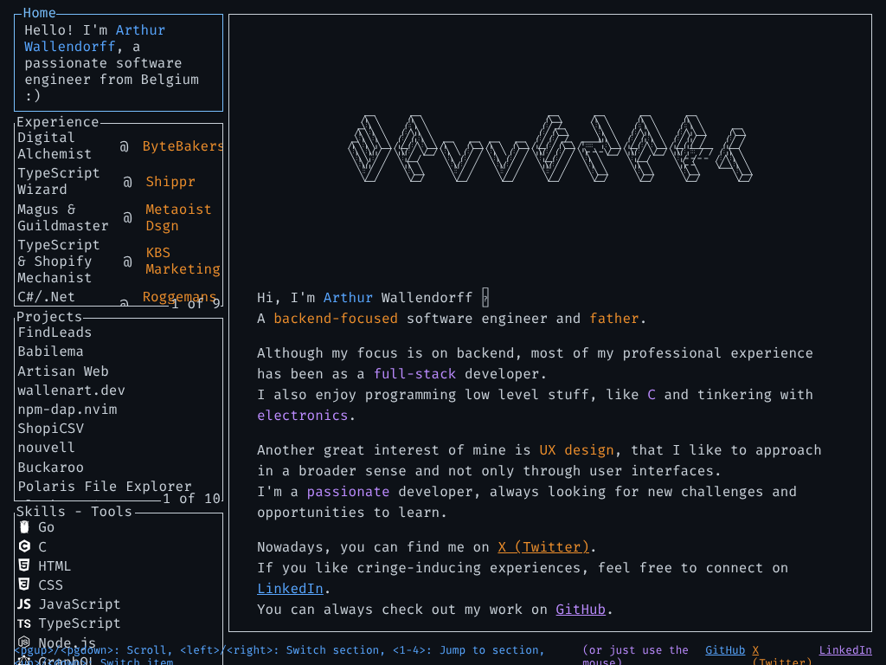Click the C language icon
The height and width of the screenshot is (665, 886).
[x=24, y=546]
